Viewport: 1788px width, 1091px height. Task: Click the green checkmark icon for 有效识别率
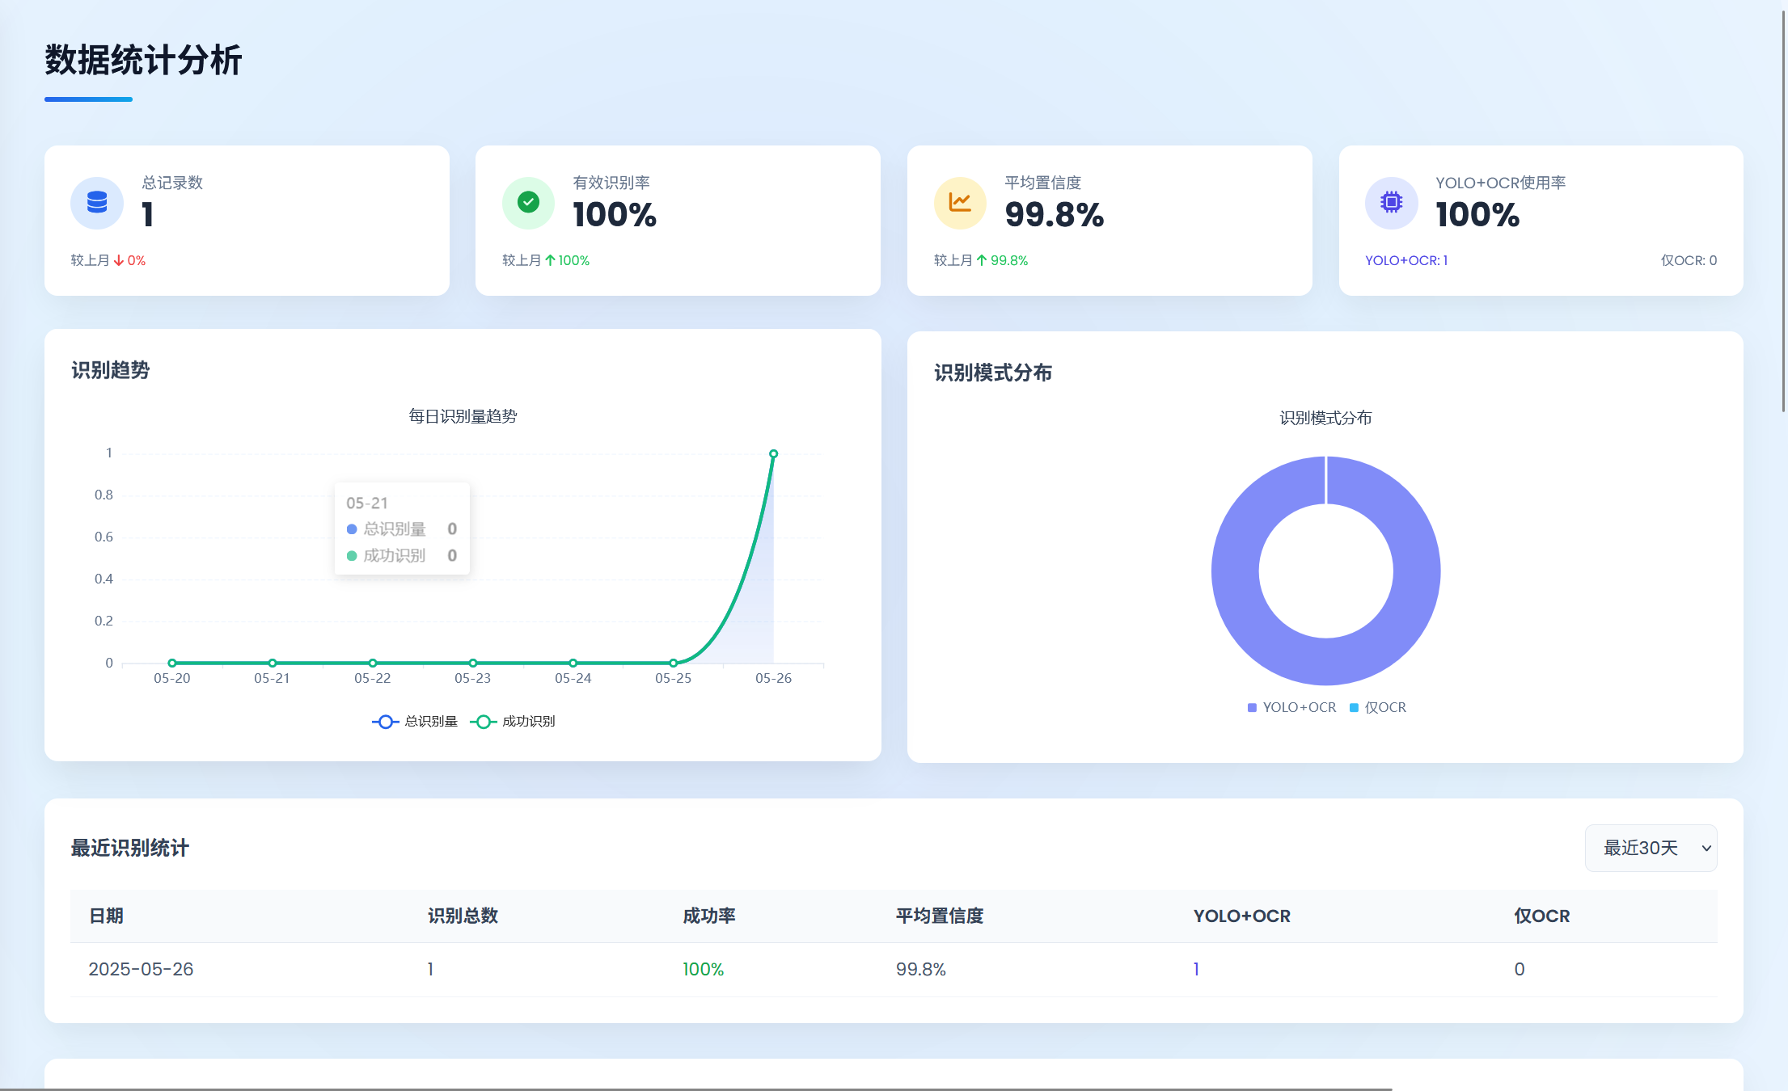(528, 202)
